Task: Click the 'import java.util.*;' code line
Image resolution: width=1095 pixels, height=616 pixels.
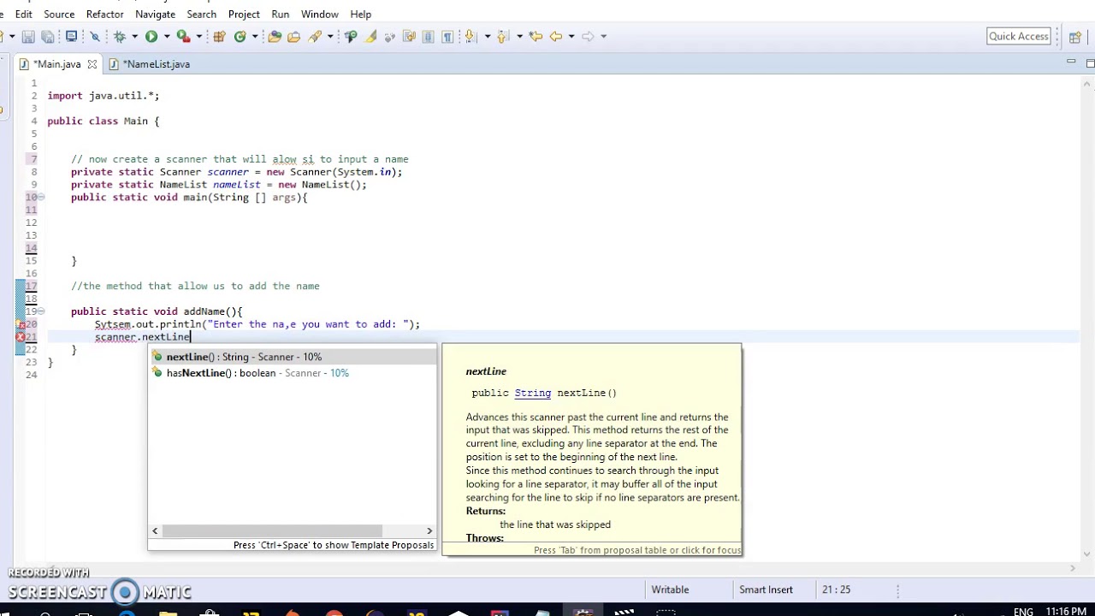Action: 104,96
